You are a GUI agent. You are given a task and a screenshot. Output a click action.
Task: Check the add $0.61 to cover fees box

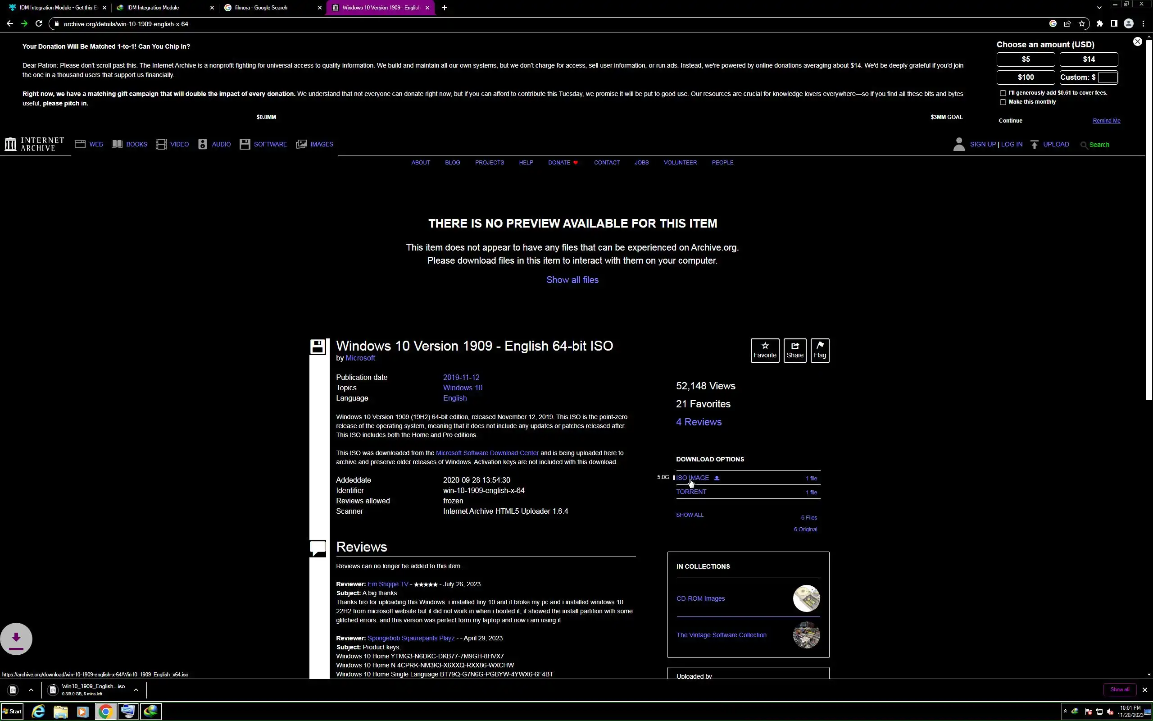(x=1003, y=93)
